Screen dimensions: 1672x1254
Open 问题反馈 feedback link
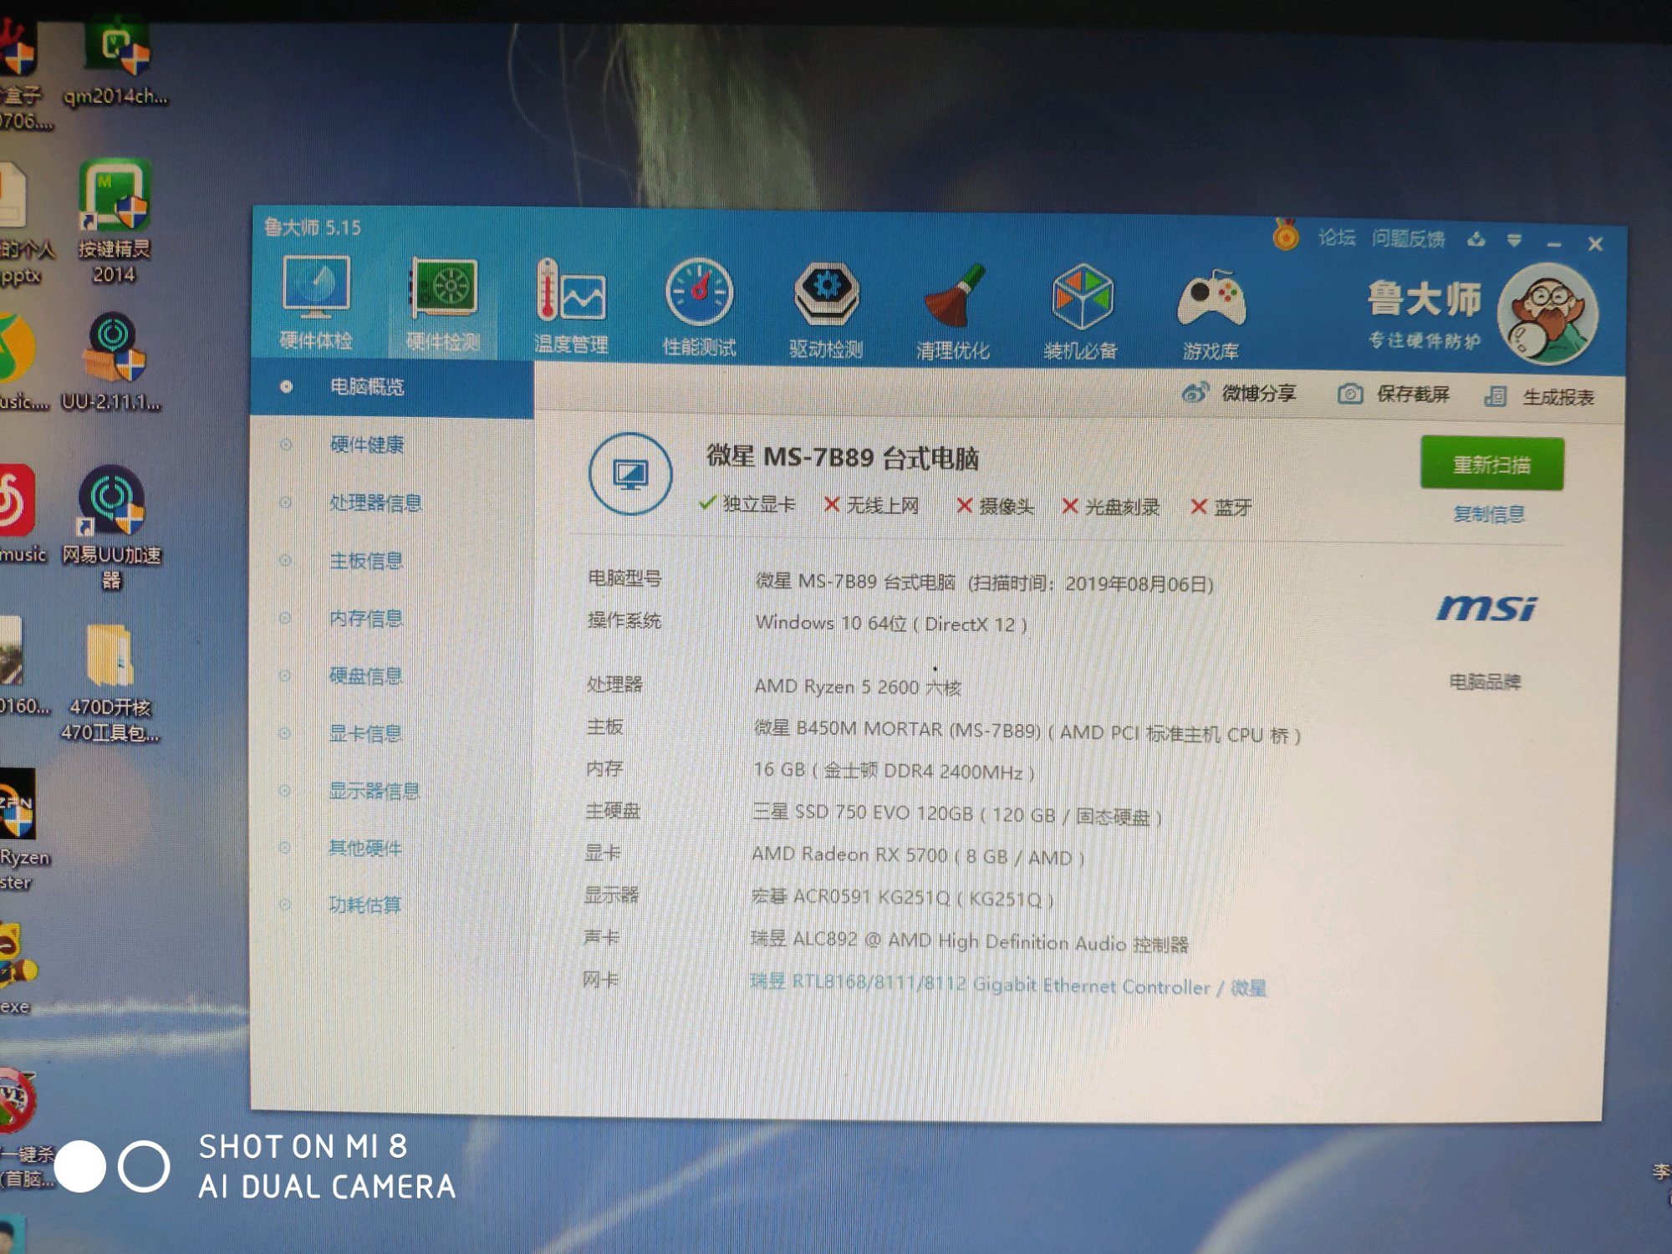(1409, 239)
